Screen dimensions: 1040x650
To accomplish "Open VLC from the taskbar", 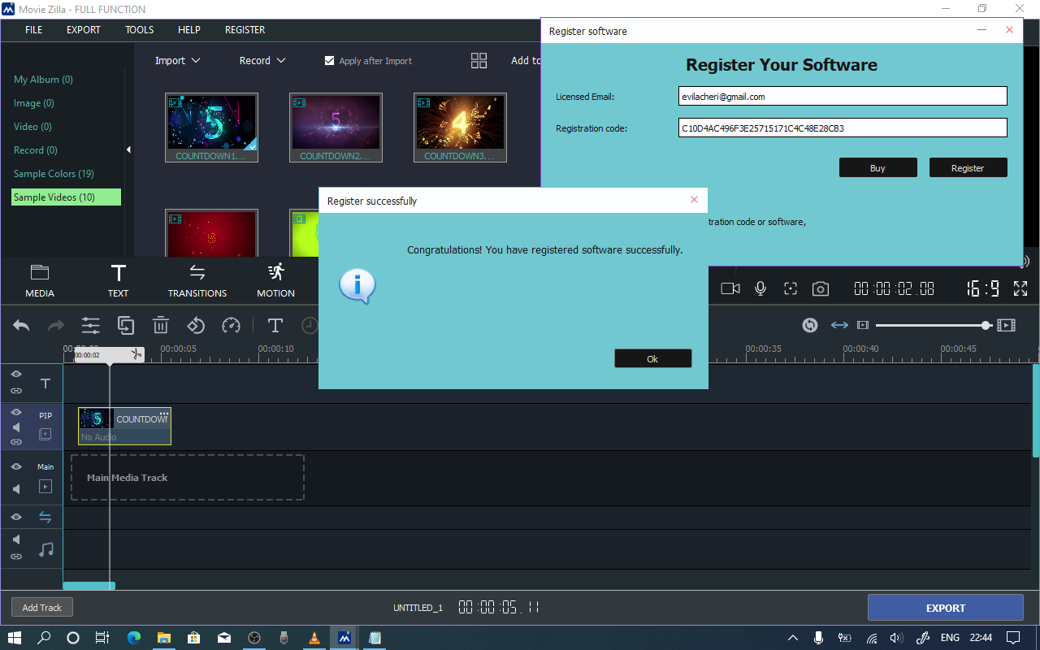I will [x=314, y=638].
